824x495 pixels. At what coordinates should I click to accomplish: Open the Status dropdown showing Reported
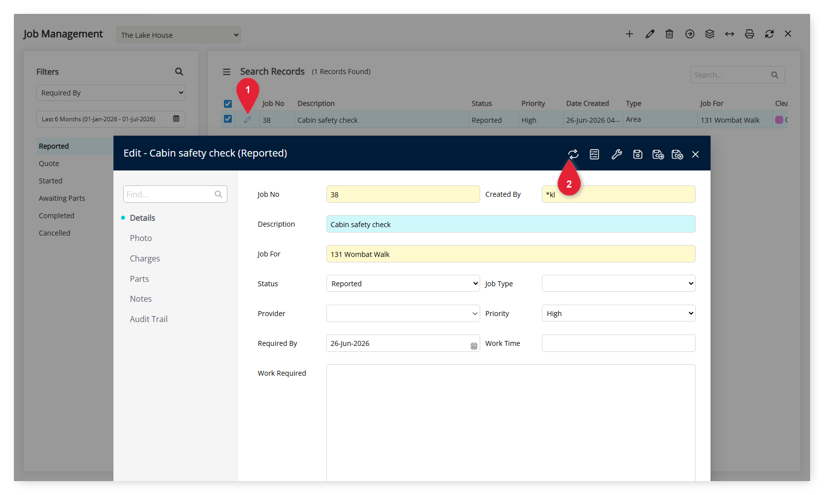point(403,283)
